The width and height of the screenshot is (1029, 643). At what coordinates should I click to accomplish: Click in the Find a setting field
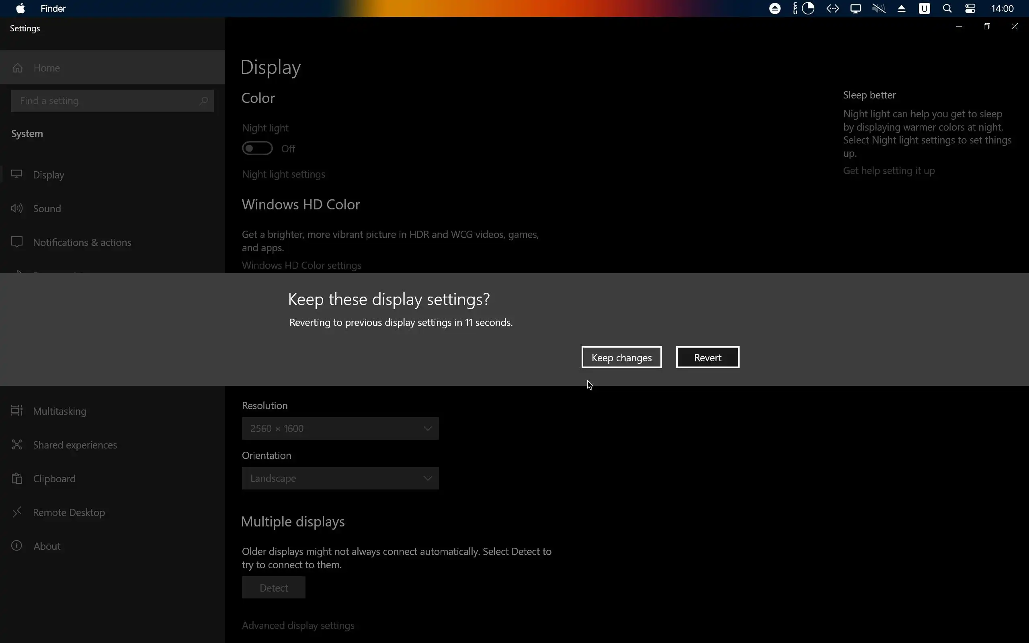click(x=106, y=101)
